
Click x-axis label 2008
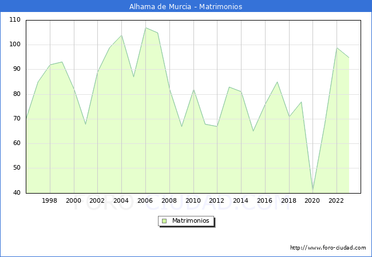pos(169,200)
